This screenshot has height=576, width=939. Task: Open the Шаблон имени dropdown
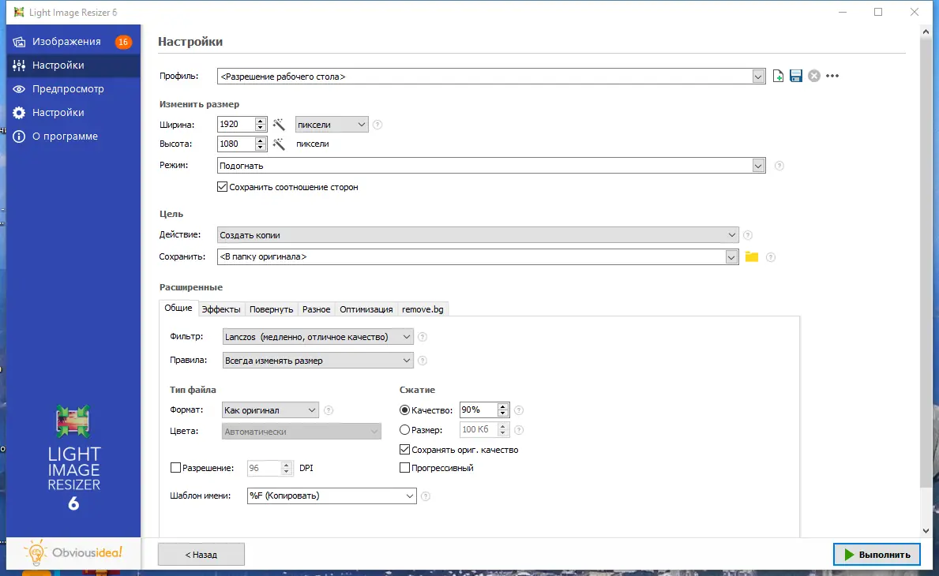click(331, 496)
